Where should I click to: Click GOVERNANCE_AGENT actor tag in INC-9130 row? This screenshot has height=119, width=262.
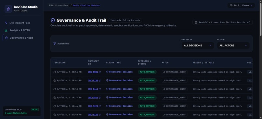coord(175,81)
